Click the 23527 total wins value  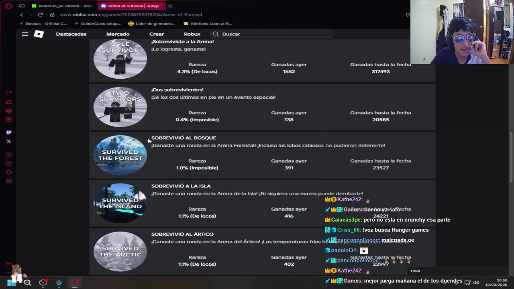coord(381,168)
